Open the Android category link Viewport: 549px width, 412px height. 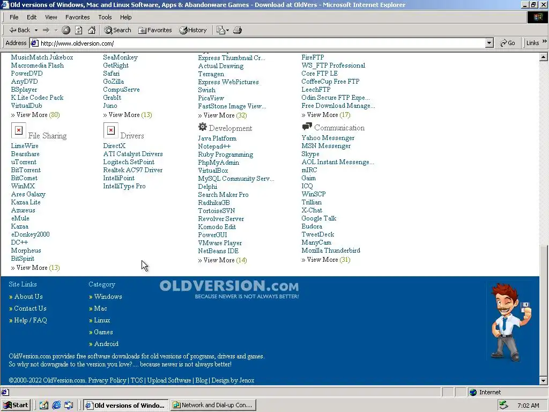(107, 344)
